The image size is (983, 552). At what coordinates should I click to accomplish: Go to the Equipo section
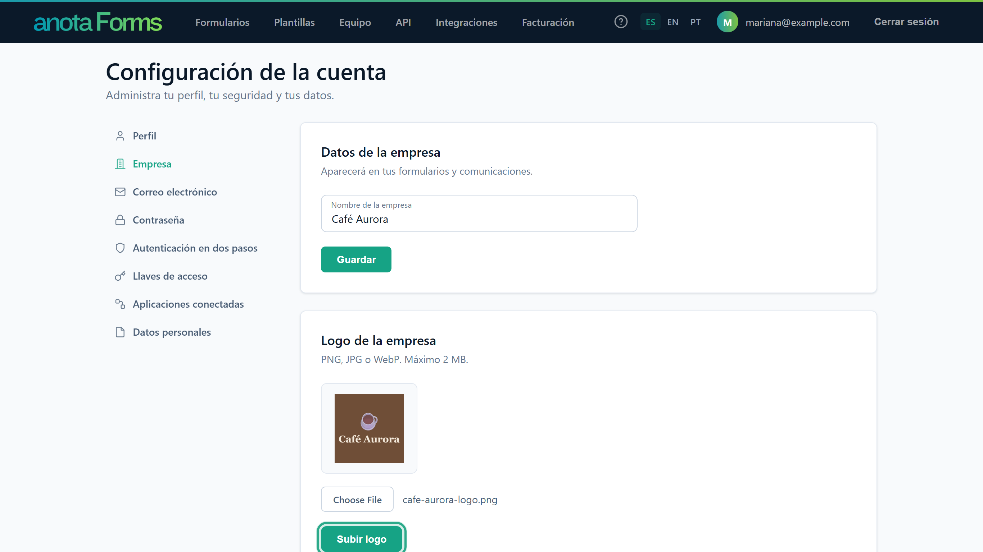pos(355,22)
